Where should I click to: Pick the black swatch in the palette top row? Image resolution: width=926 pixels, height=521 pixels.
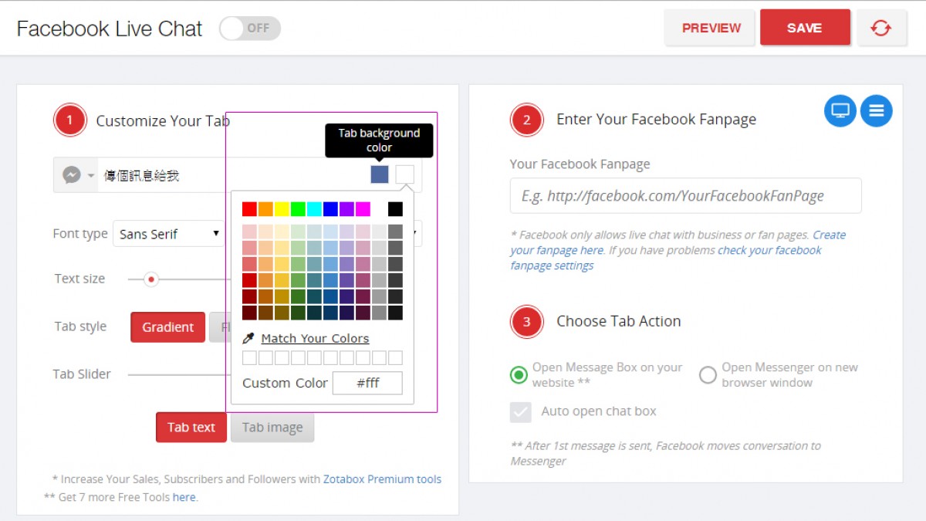(395, 209)
